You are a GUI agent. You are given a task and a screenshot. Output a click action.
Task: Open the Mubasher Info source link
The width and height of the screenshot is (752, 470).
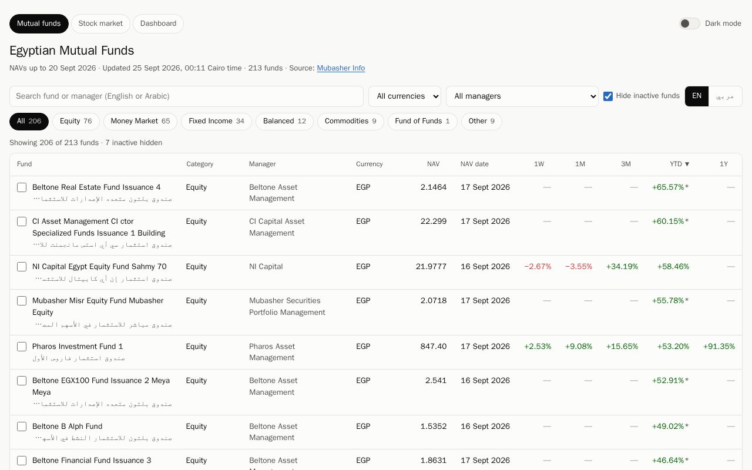coord(341,68)
